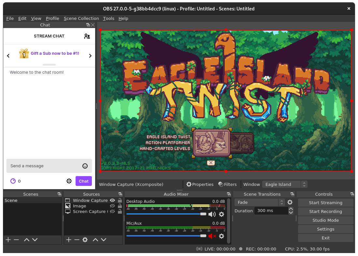Move scene down in Scenes list
The image size is (358, 256).
click(x=35, y=240)
